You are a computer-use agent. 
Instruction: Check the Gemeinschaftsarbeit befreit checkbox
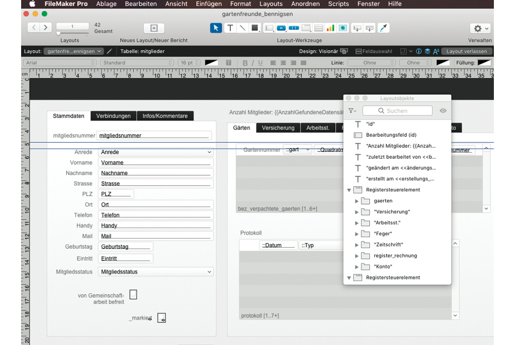click(133, 294)
